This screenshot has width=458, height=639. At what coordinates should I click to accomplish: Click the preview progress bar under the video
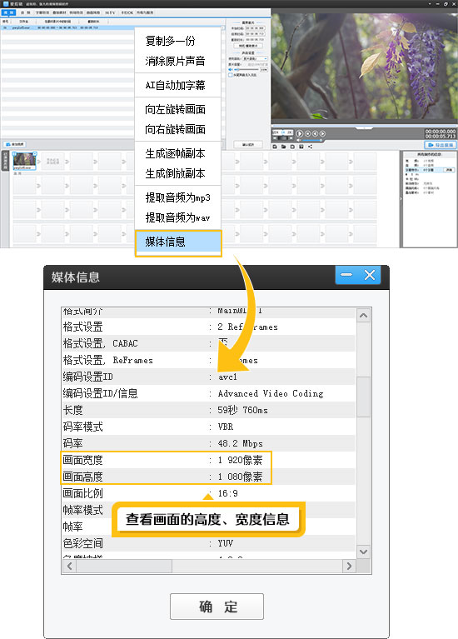pos(363,126)
